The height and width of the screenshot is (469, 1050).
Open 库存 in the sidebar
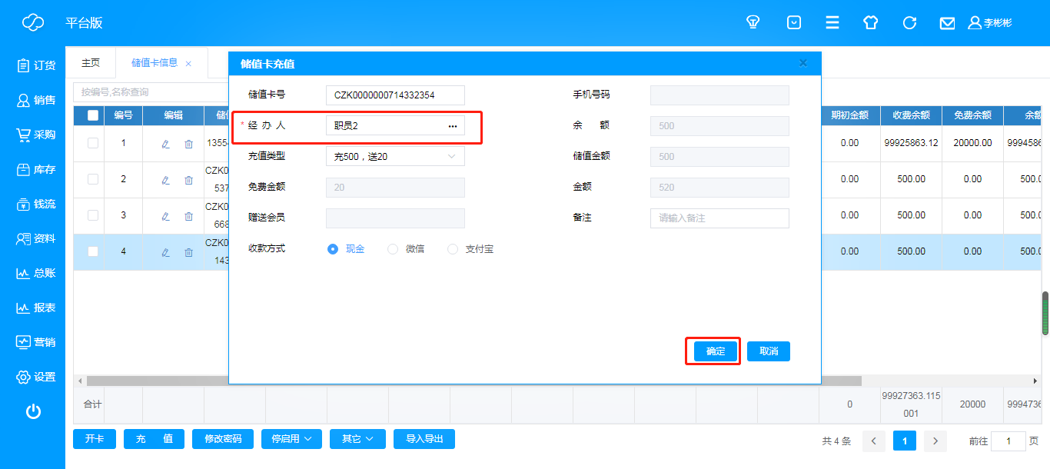[36, 169]
